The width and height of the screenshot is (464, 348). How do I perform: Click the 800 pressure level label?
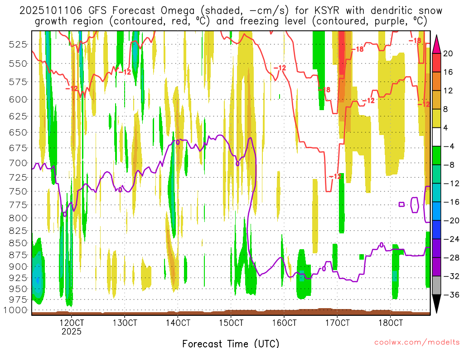pyautogui.click(x=18, y=218)
